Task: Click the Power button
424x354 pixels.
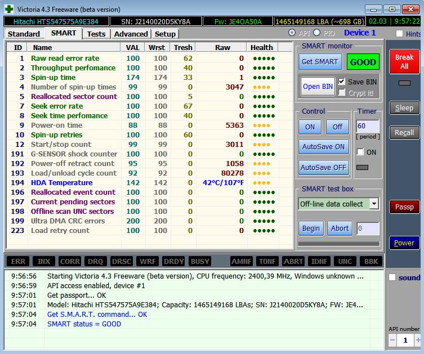Action: tap(404, 243)
